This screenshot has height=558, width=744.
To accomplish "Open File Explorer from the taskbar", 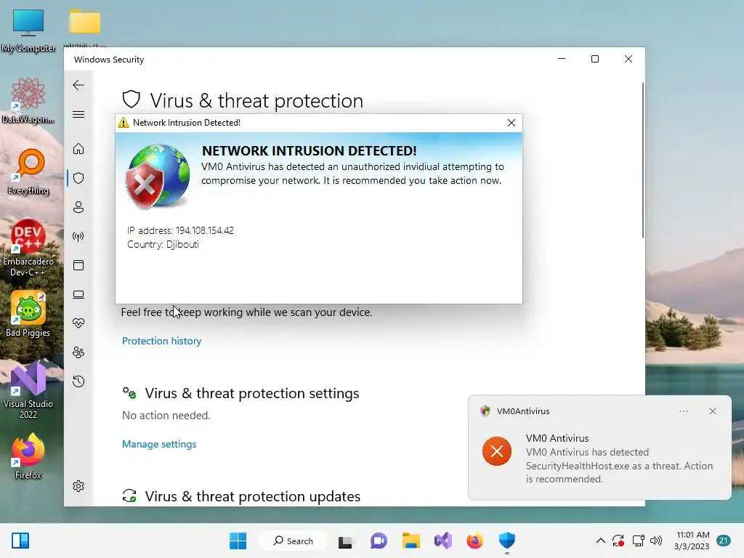I will pyautogui.click(x=411, y=541).
